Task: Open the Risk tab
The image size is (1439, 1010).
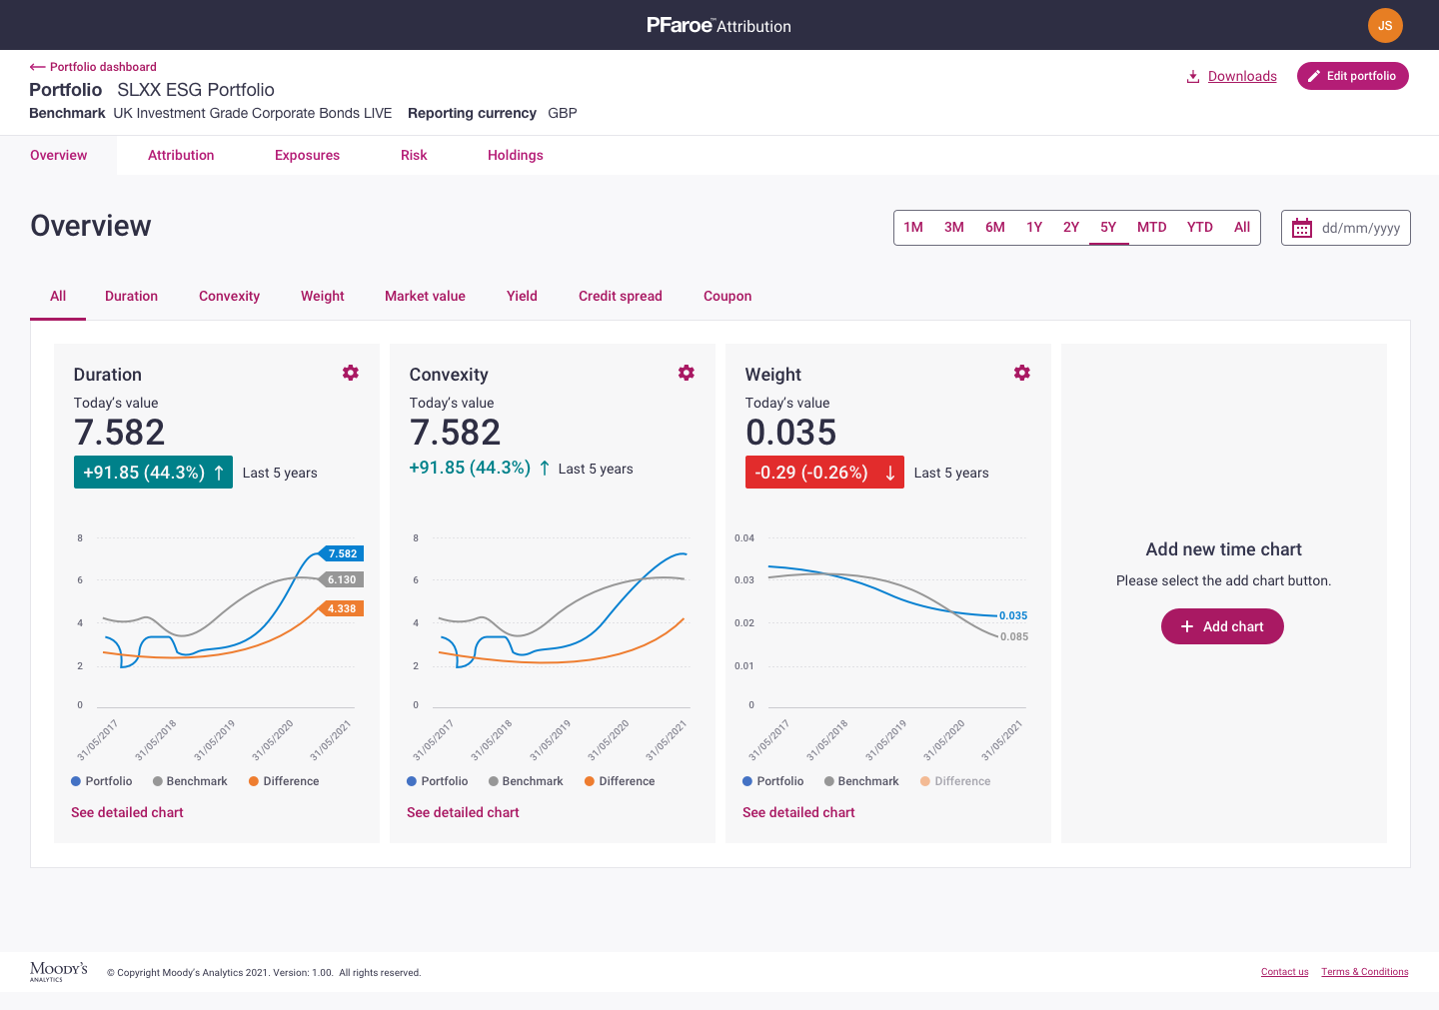Action: click(x=414, y=155)
